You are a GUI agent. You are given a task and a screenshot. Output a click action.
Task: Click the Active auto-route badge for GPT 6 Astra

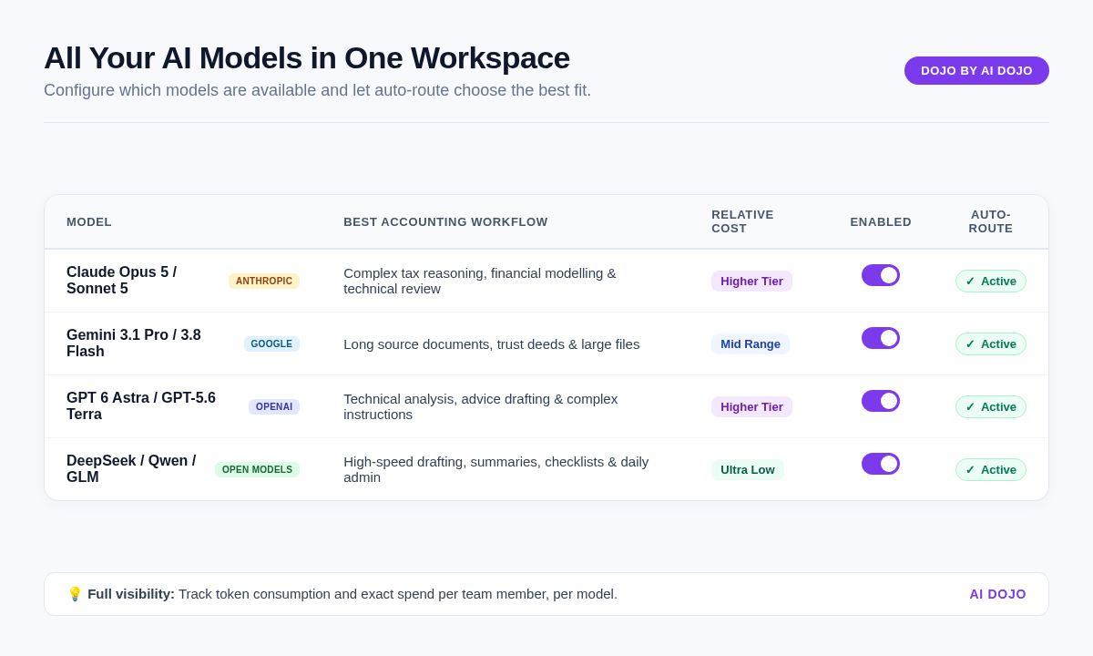(991, 406)
